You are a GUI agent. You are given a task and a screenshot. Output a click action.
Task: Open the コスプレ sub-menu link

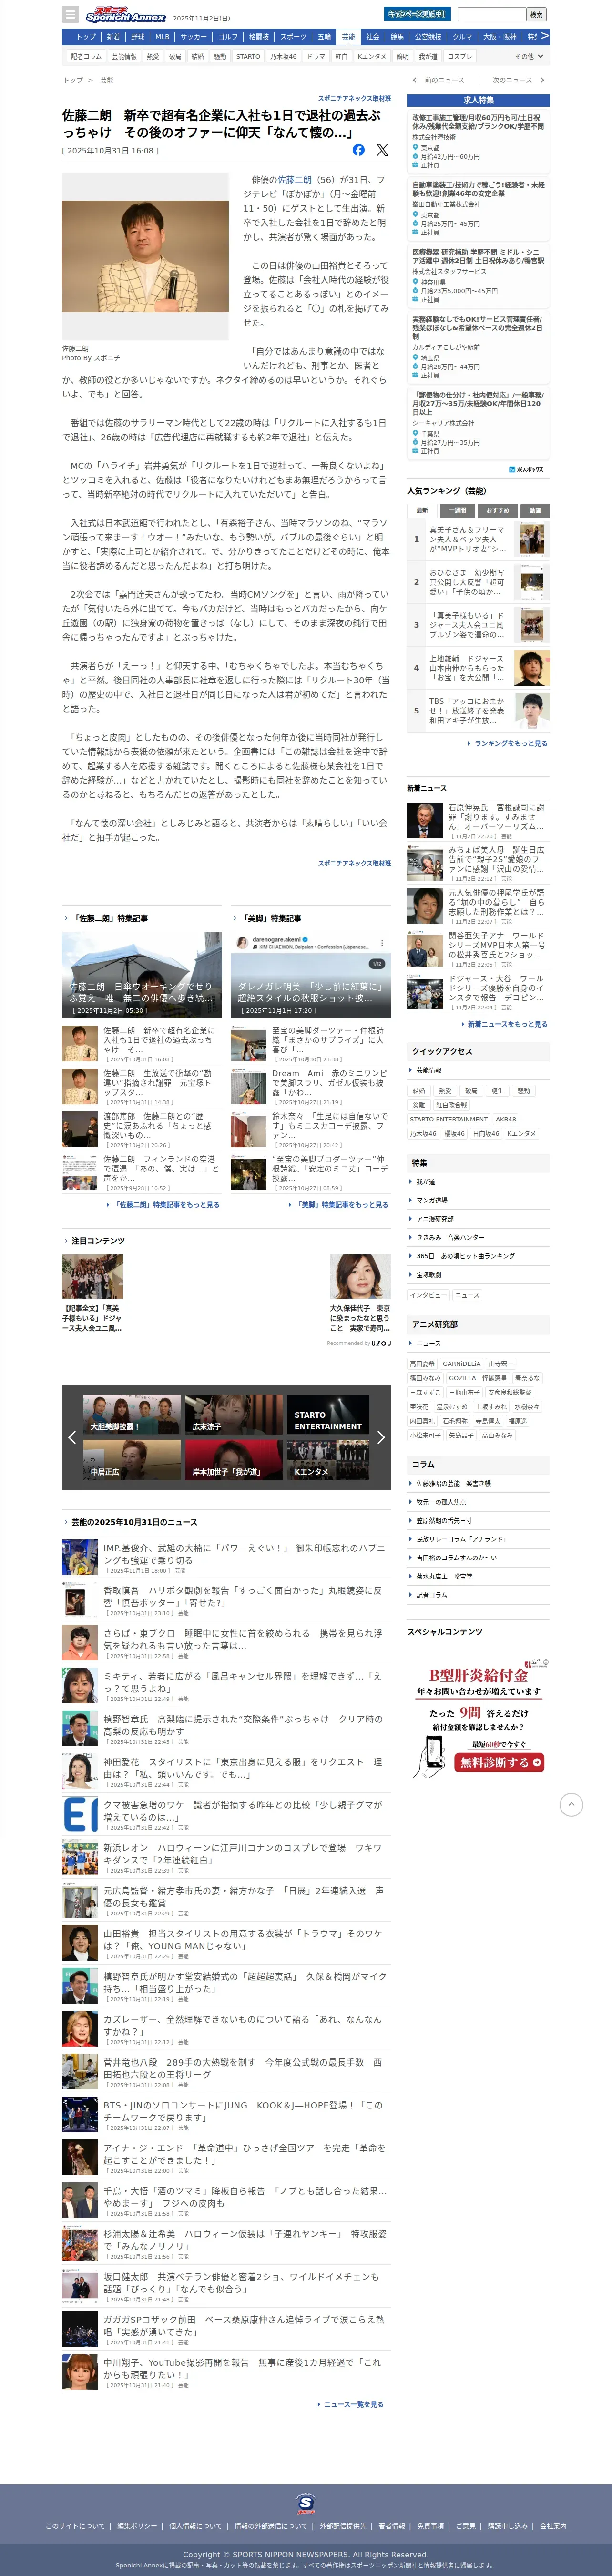point(460,56)
